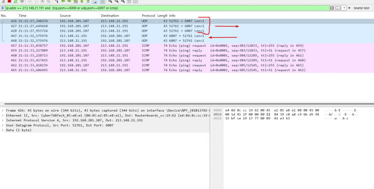Select ICMP echo reply packet 459

tap(187, 50)
